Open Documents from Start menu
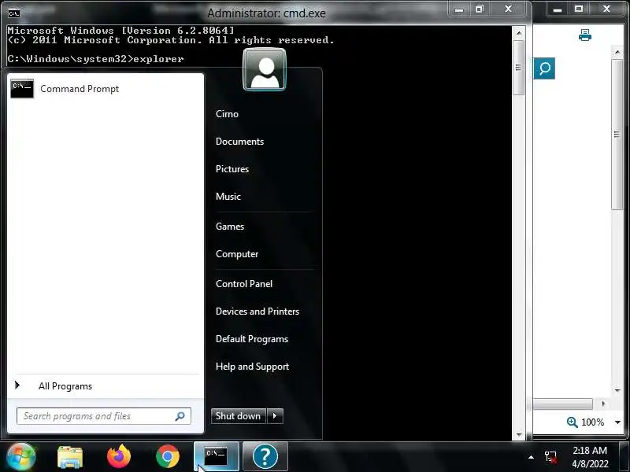The image size is (630, 472). click(239, 142)
